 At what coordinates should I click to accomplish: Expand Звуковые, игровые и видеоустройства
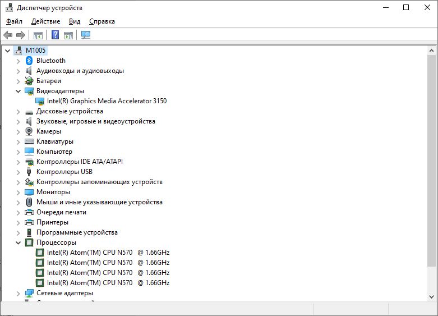18,122
